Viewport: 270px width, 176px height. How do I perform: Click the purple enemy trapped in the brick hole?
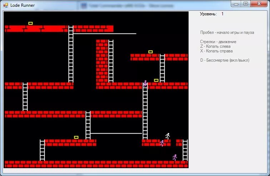coord(162,143)
